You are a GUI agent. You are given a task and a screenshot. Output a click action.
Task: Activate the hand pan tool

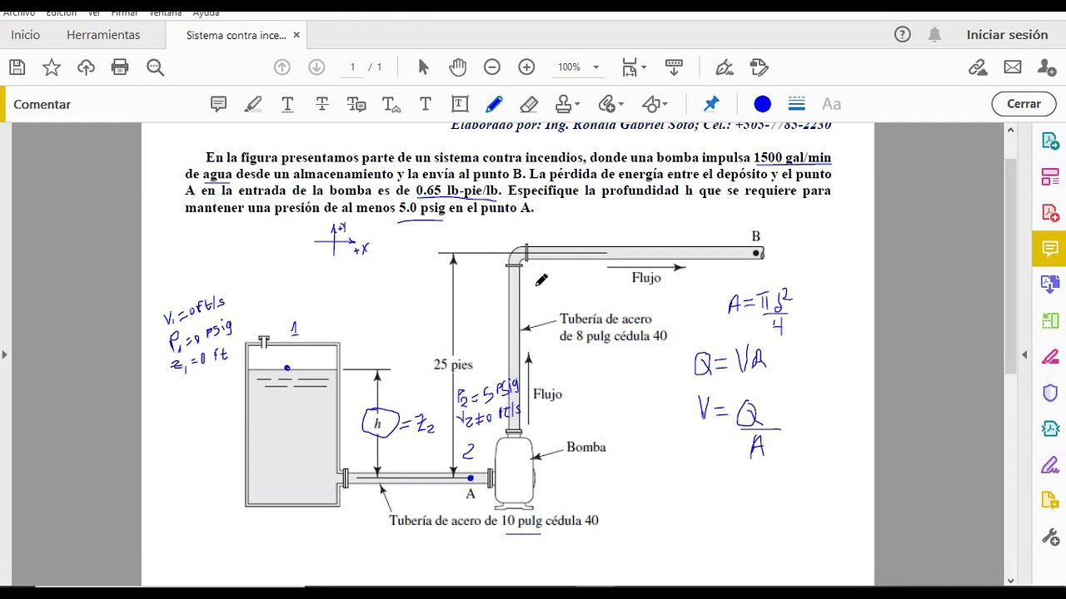tap(458, 67)
